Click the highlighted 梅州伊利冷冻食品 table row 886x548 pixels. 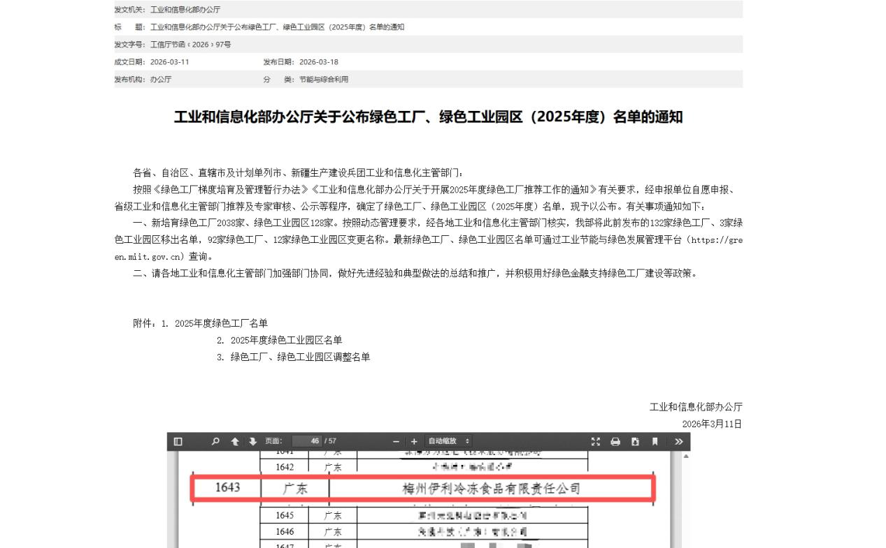coord(423,489)
